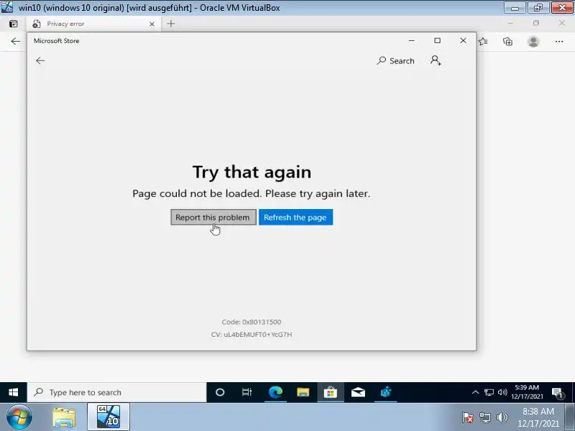
Task: Close the Oracle VM VirtualBox window
Action: 563,7
